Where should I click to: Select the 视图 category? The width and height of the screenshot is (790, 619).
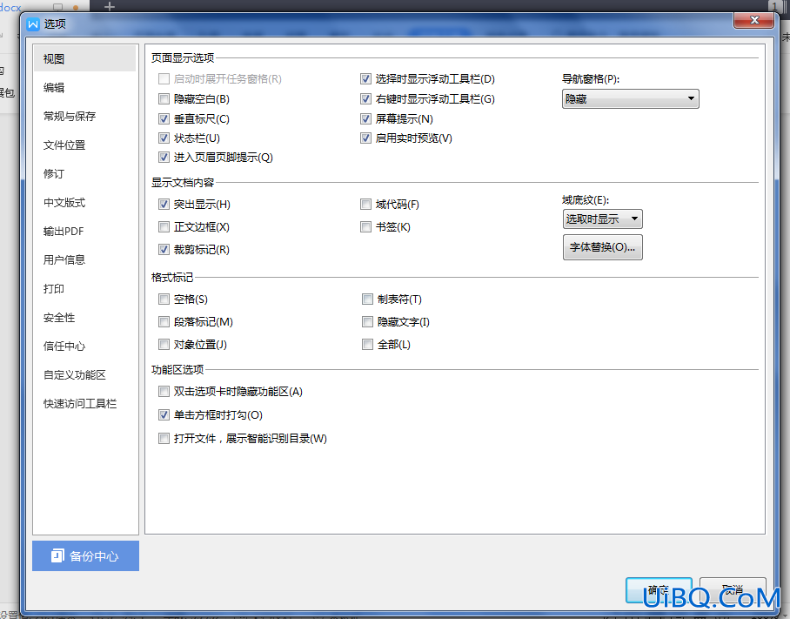pos(84,58)
